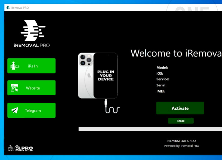The height and width of the screenshot is (160, 222).
Task: Click the Powered by: iRemoval PRO text
Action: coord(182,146)
